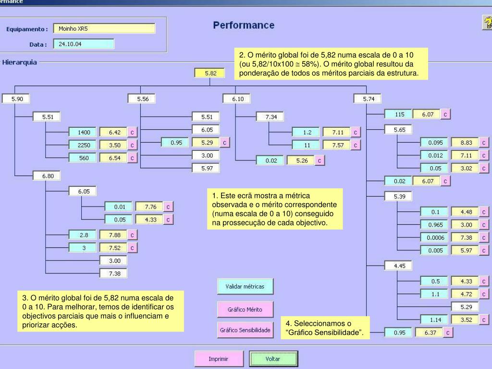Select the global merit box 5.82

210,73
